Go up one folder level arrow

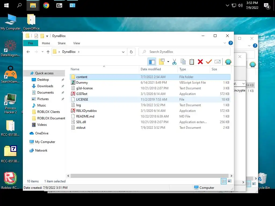pos(48,52)
